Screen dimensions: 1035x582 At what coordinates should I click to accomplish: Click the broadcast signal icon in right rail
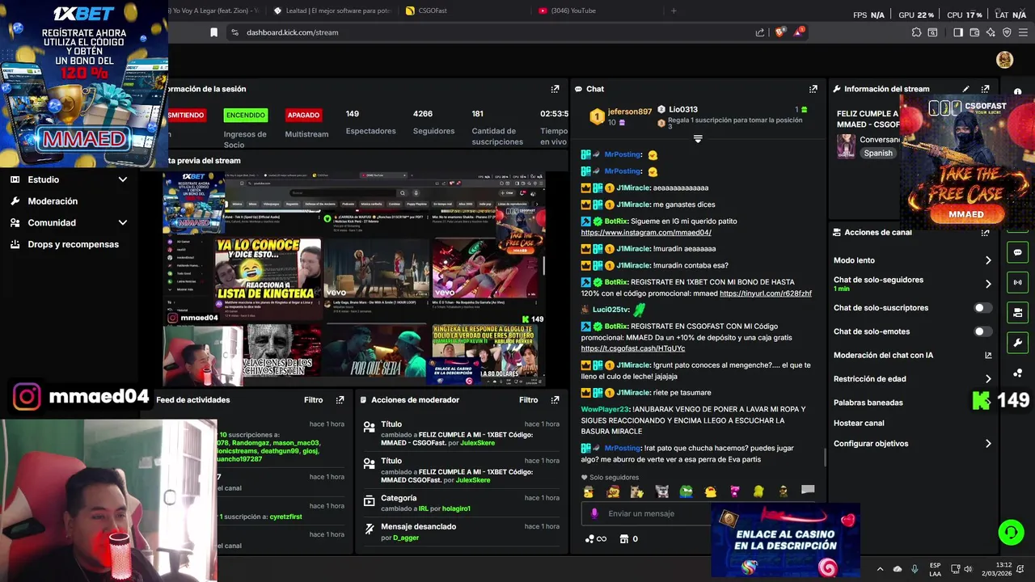[x=1017, y=282]
